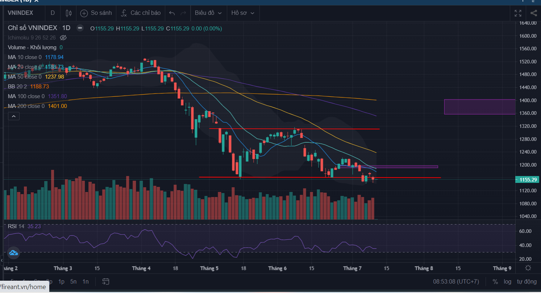Viewport: 541px width, 293px height.
Task: Click the VNINDEX symbol search field
Action: coord(21,13)
